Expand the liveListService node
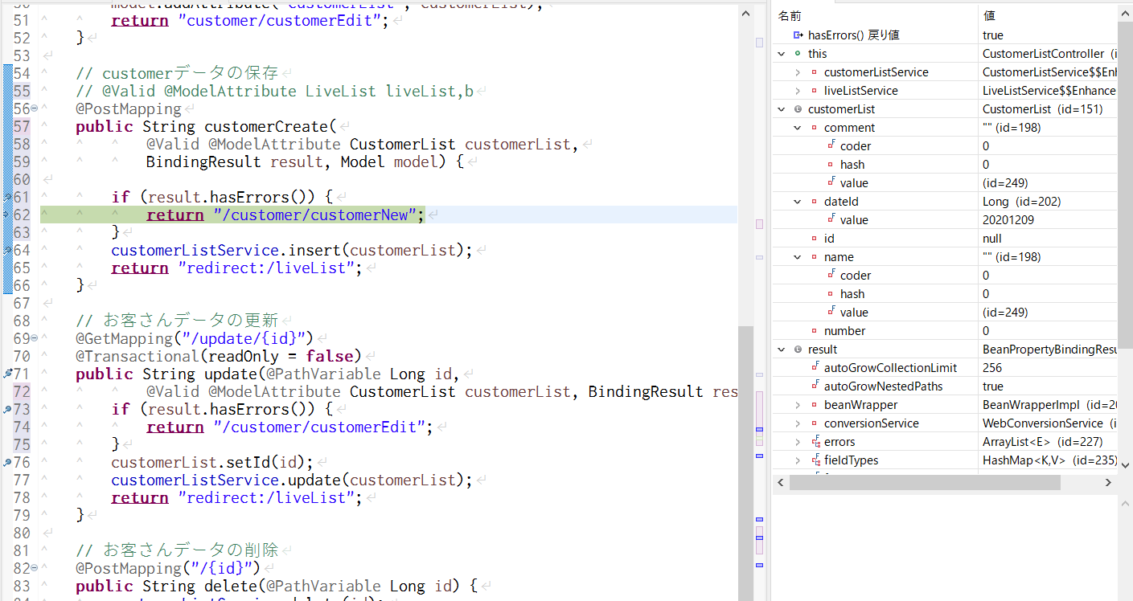Image resolution: width=1133 pixels, height=601 pixels. coord(797,91)
